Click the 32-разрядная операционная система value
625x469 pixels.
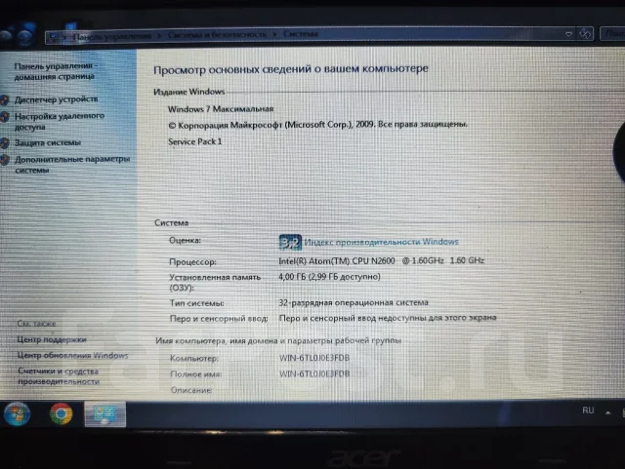point(354,302)
